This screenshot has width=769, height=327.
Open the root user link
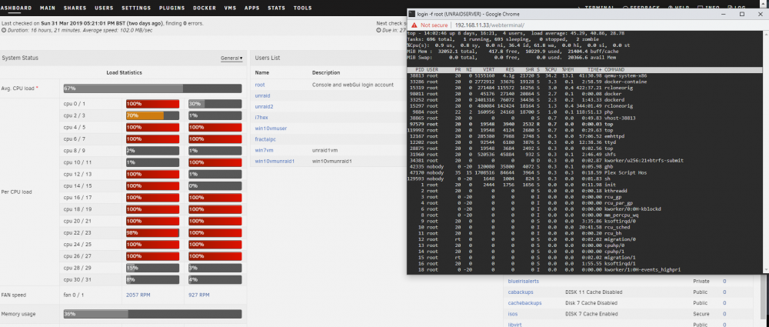point(260,85)
